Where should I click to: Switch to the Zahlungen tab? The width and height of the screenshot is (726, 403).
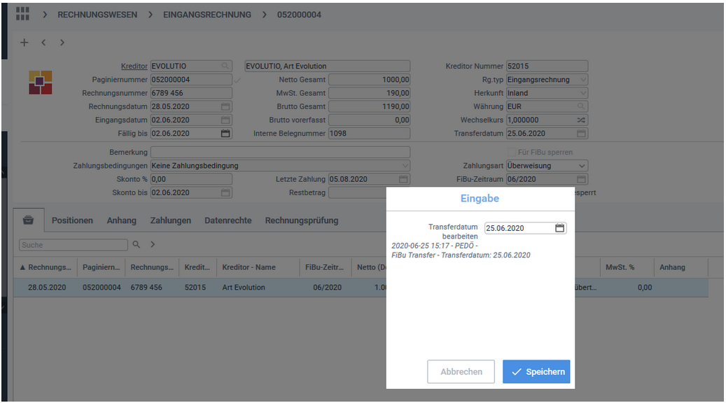(170, 220)
